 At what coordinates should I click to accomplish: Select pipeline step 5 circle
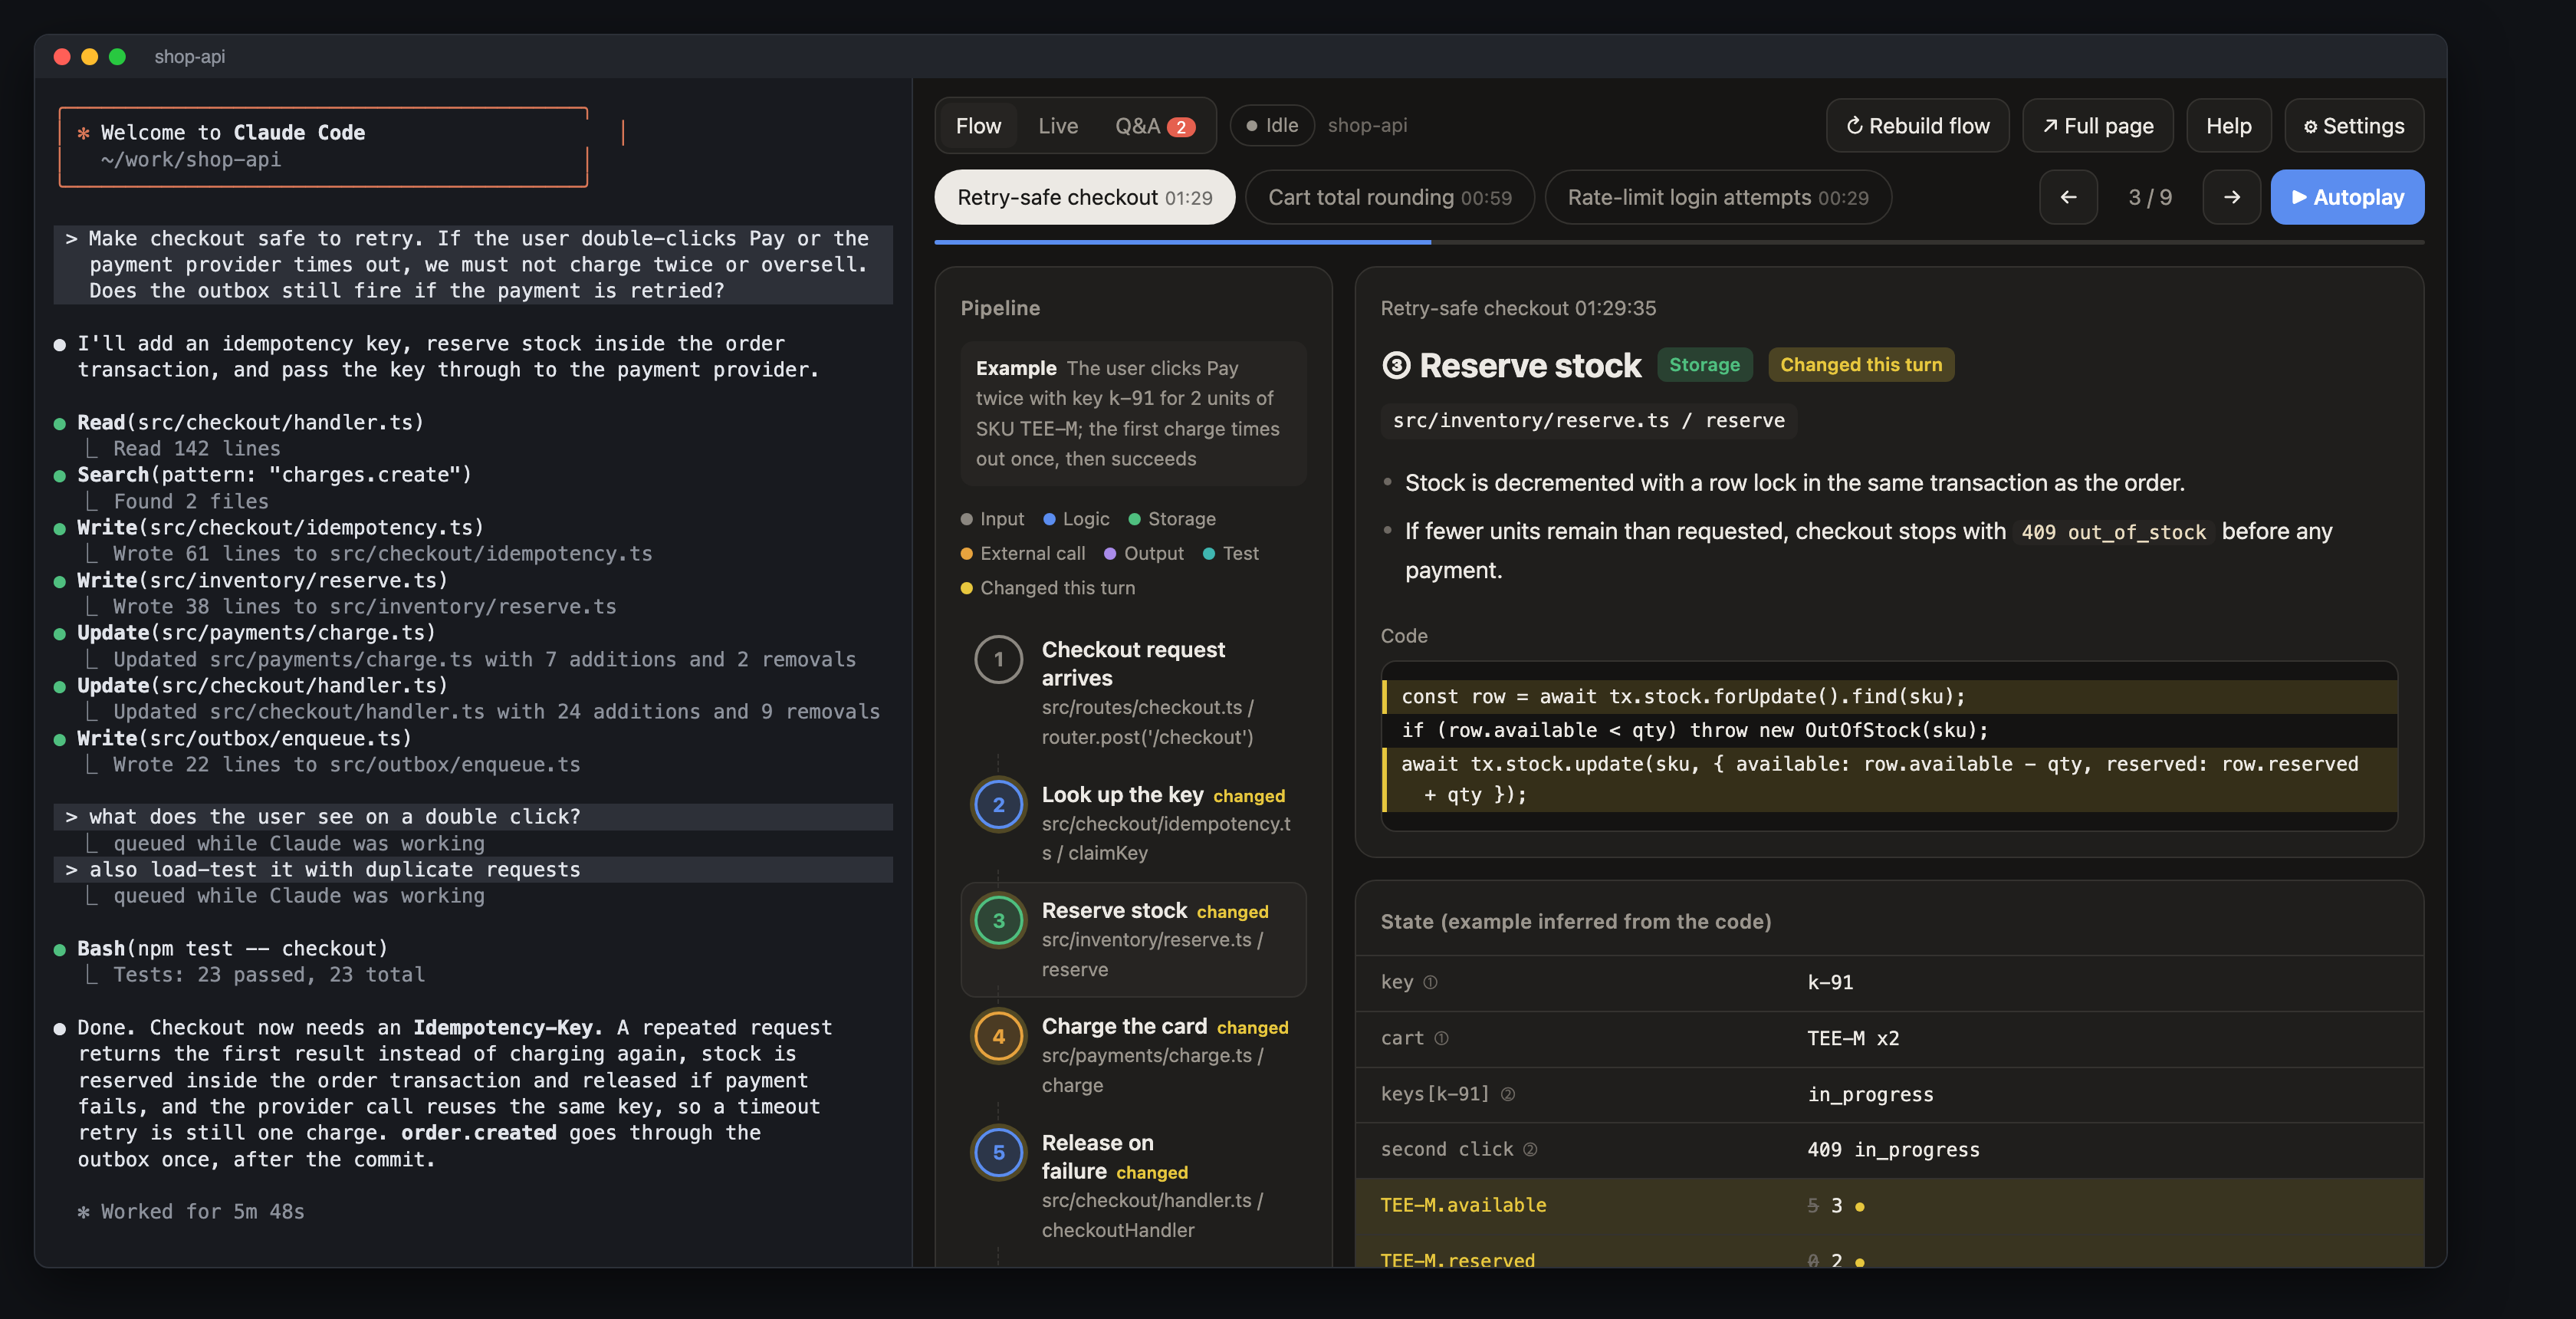tap(998, 1152)
